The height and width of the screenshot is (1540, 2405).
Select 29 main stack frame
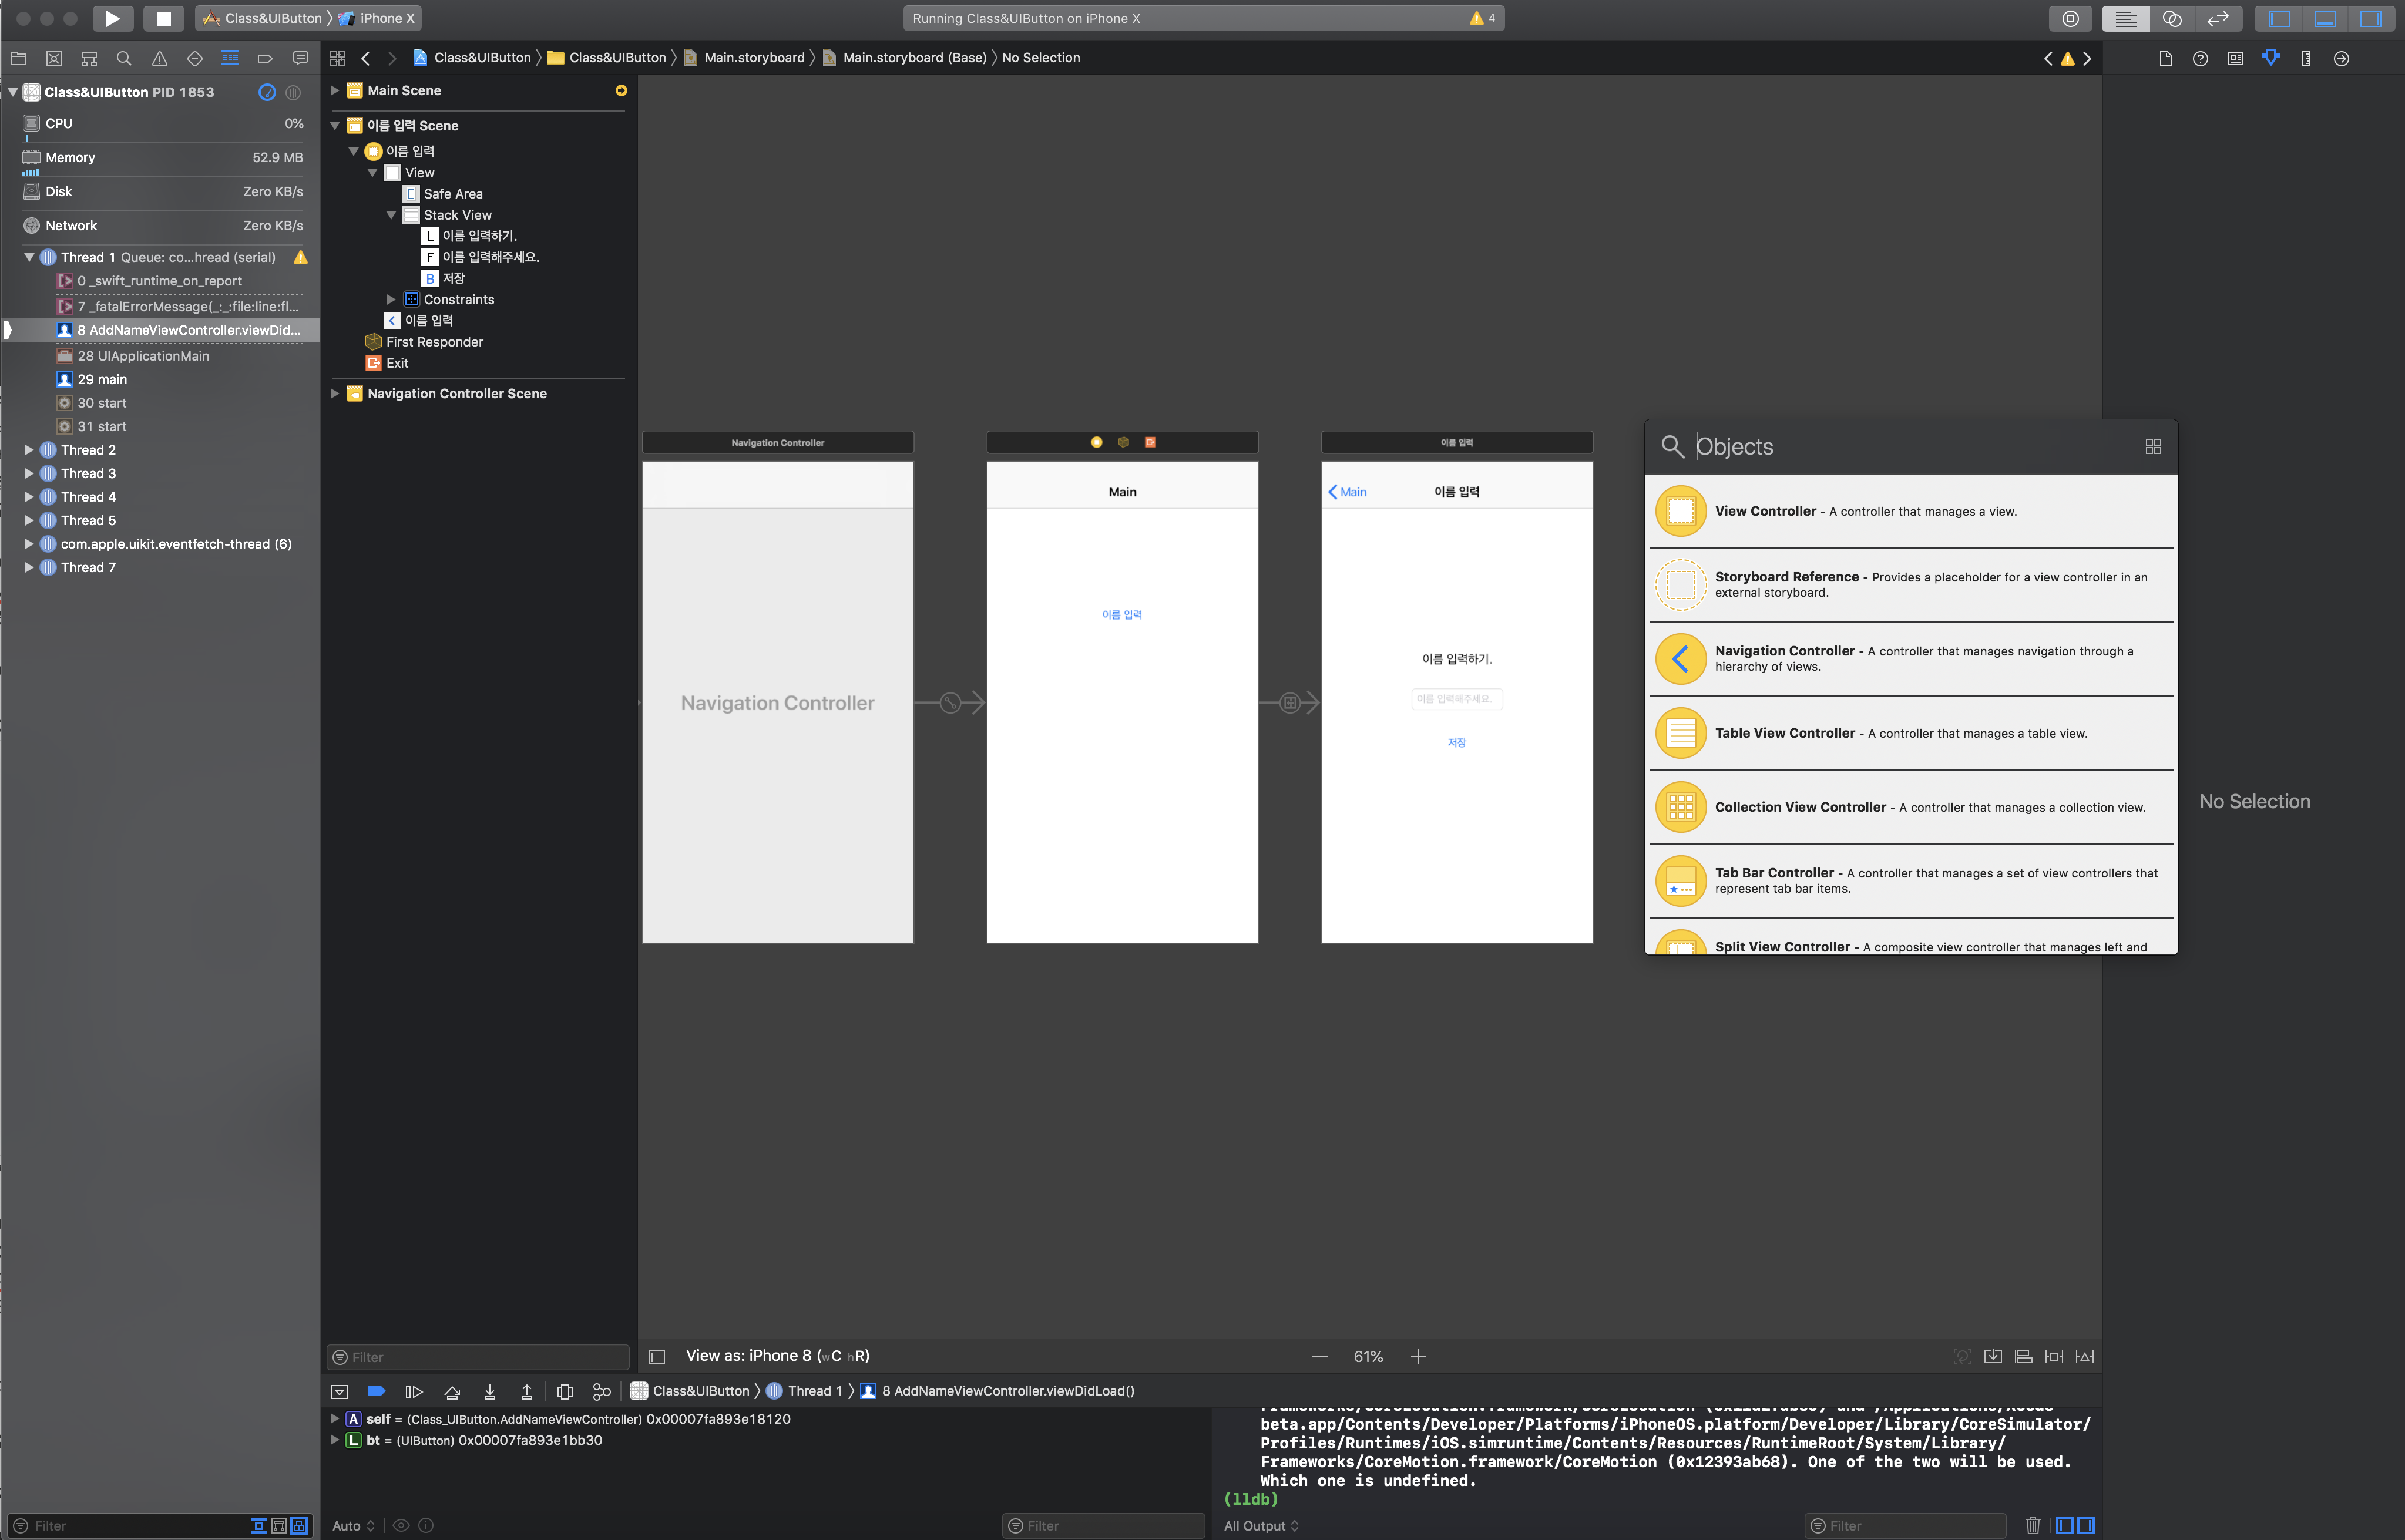pyautogui.click(x=102, y=379)
